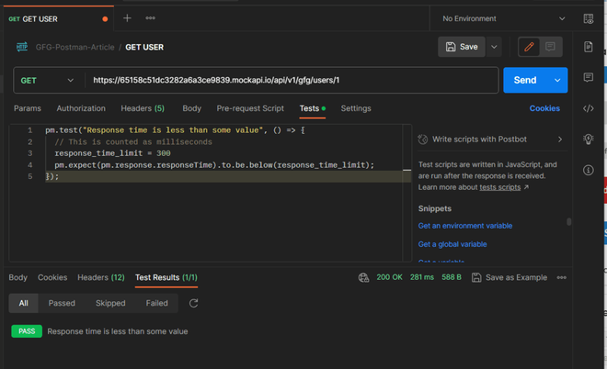
Task: Click the Cookies link
Action: (544, 108)
